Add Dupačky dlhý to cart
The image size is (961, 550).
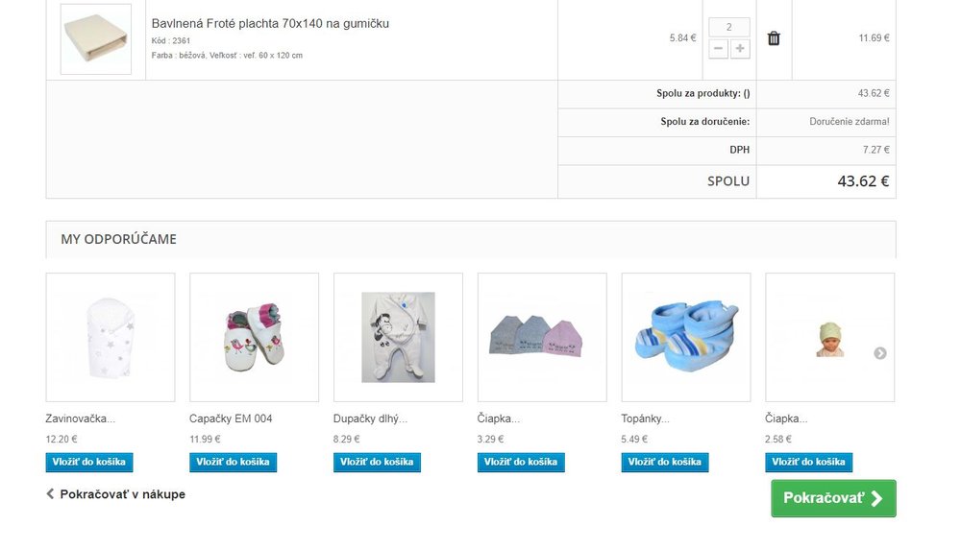(x=377, y=462)
